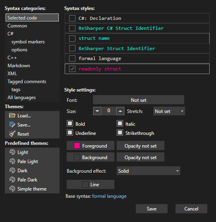Screen dimensions: 216x222
Task: Select the Markdown syntax category
Action: coord(32,66)
